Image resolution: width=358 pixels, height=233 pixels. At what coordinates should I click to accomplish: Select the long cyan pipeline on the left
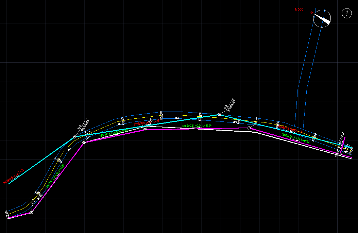[41, 161]
